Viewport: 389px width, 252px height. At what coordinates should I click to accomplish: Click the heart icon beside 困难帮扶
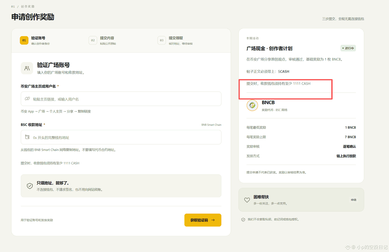247,200
